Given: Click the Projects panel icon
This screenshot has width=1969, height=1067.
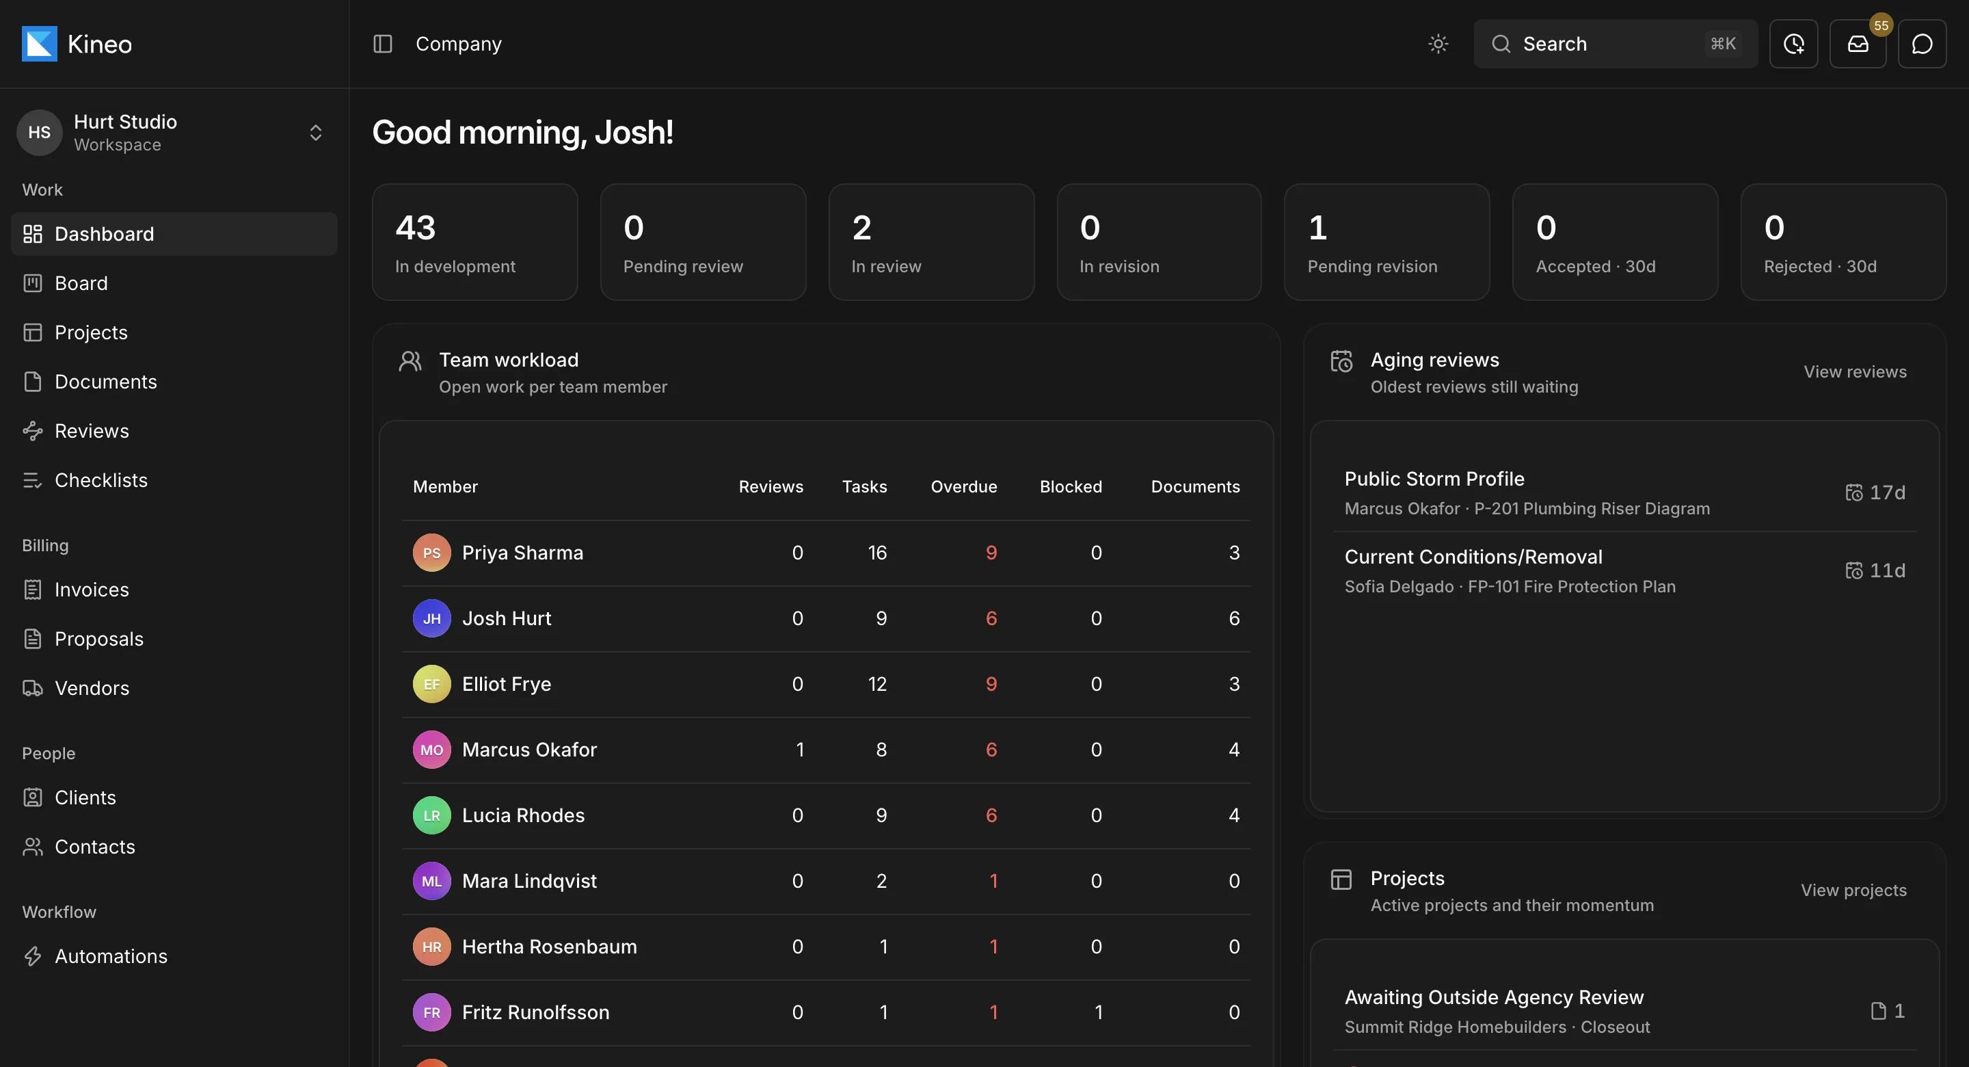Looking at the screenshot, I should pyautogui.click(x=1341, y=880).
